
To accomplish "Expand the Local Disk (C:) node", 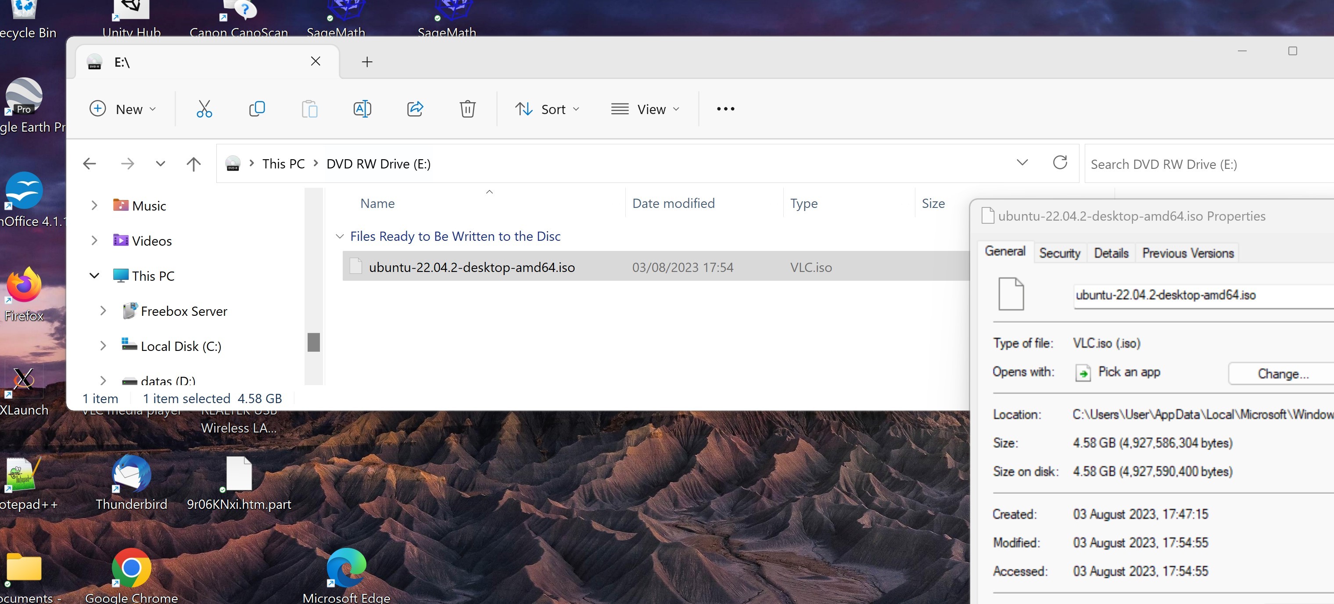I will pyautogui.click(x=103, y=346).
